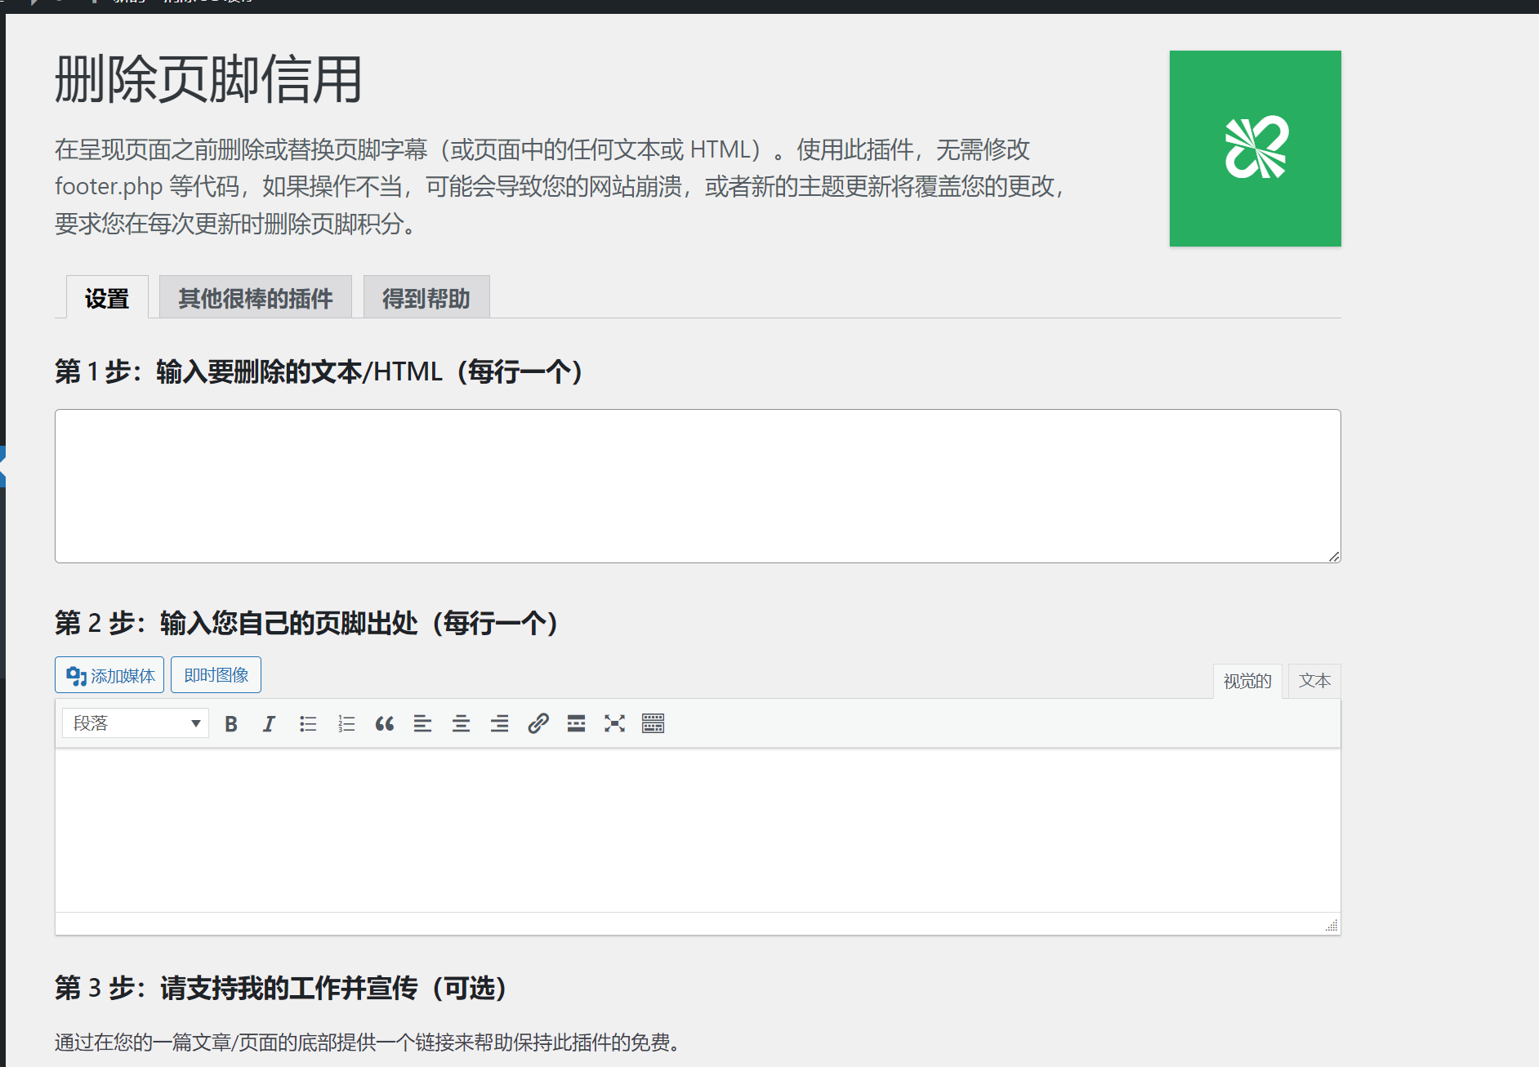Toggle the extra toolbar row
The image size is (1539, 1067).
click(x=653, y=724)
